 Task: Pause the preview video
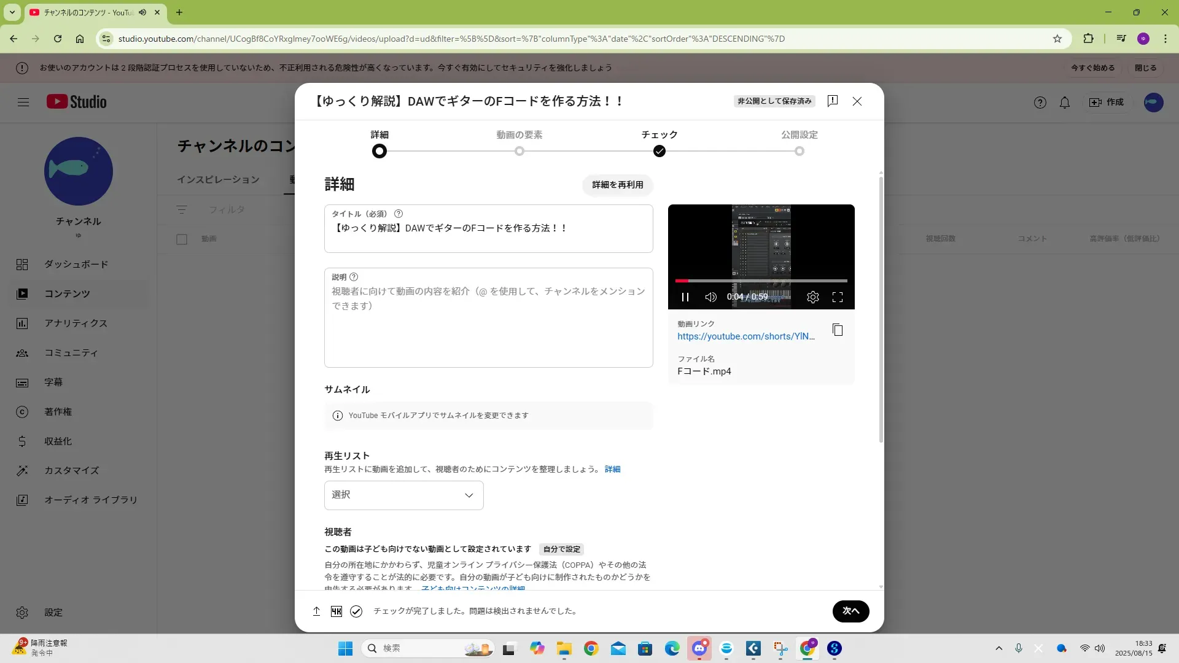(685, 297)
